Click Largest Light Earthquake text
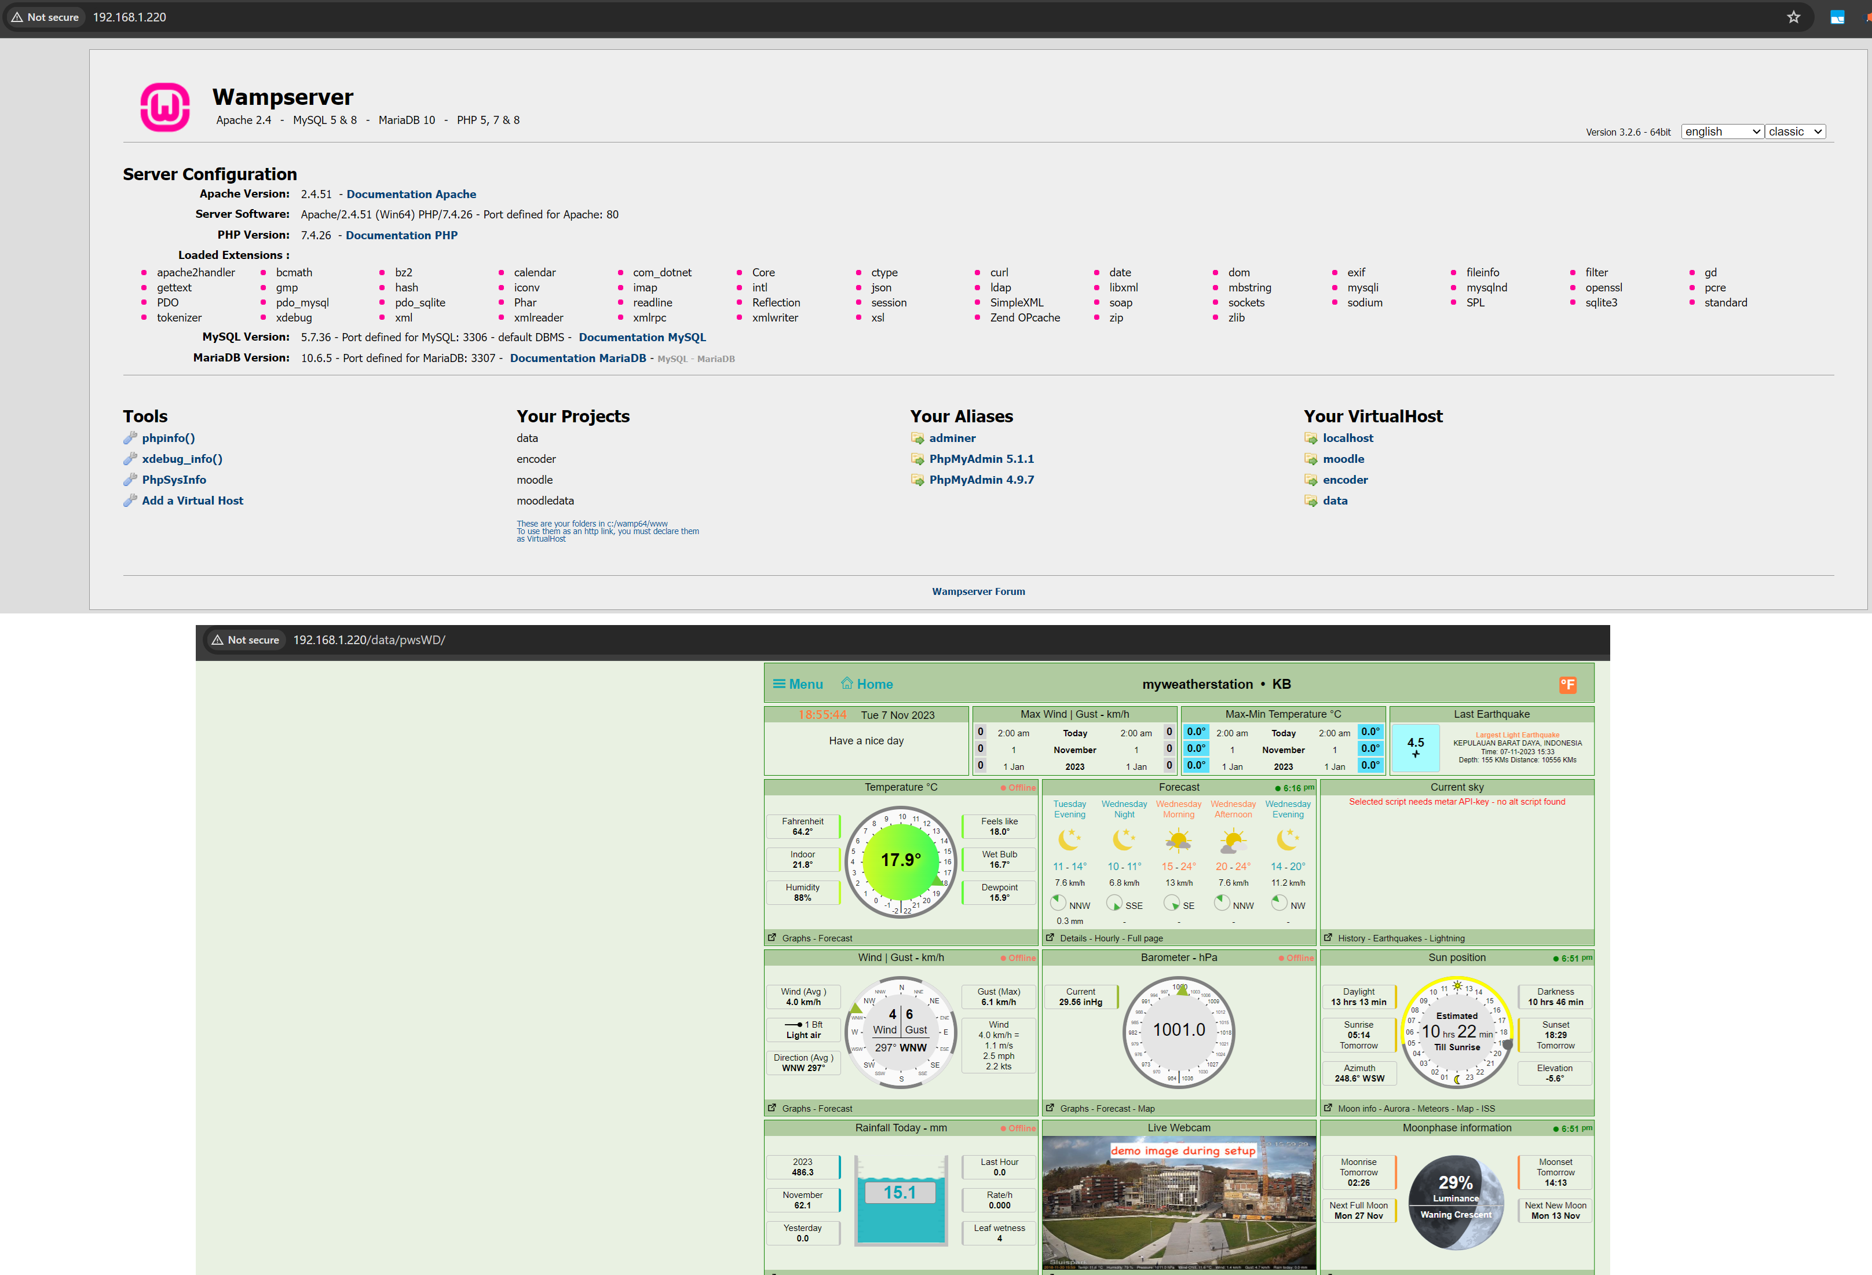Viewport: 1872px width, 1275px height. point(1517,735)
